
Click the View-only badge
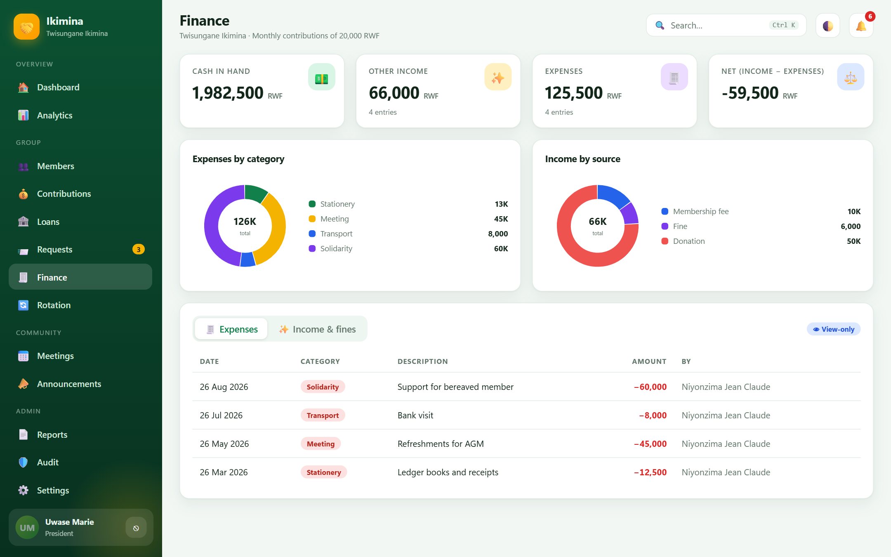(x=833, y=329)
